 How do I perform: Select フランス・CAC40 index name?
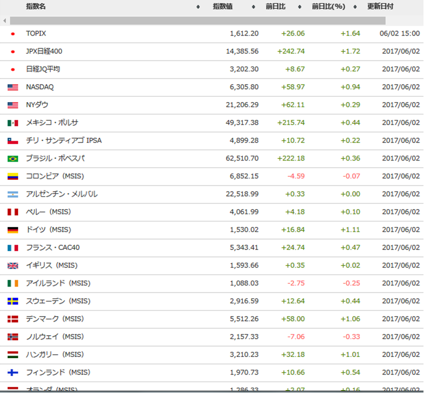(53, 247)
